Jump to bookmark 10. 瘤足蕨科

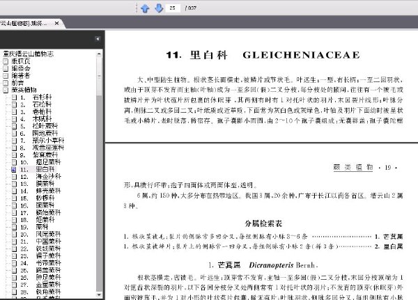(40, 162)
